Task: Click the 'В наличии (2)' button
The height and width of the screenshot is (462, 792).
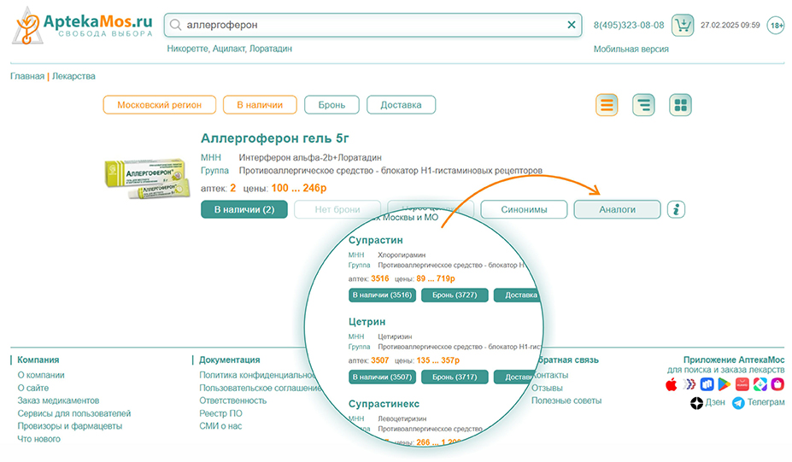Action: (243, 209)
